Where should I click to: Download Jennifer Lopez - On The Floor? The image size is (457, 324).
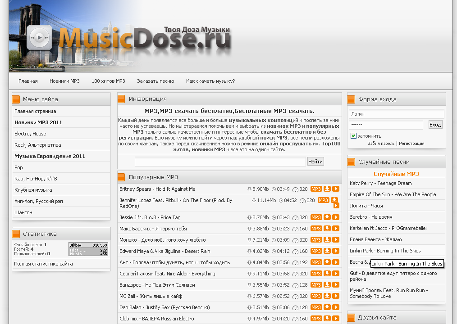click(x=334, y=200)
